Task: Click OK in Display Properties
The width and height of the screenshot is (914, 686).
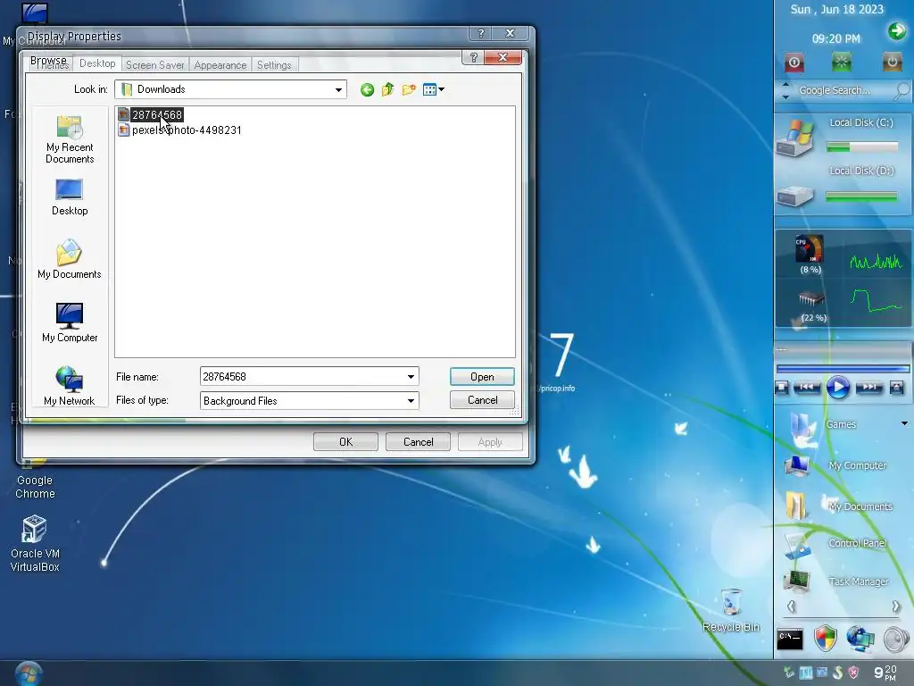Action: [x=345, y=442]
